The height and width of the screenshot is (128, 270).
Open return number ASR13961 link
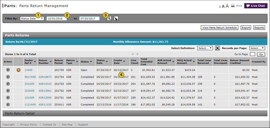pyautogui.click(x=45, y=91)
